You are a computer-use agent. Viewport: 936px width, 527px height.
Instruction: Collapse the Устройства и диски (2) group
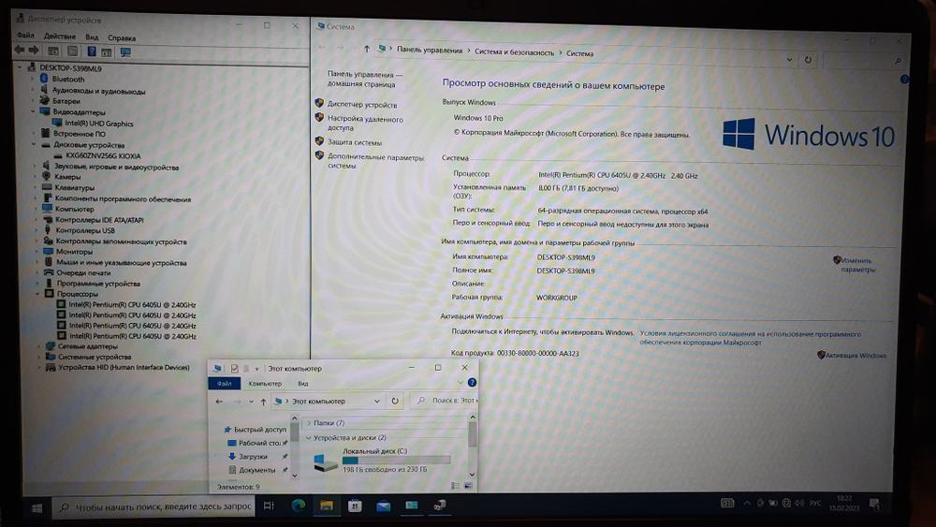click(309, 437)
